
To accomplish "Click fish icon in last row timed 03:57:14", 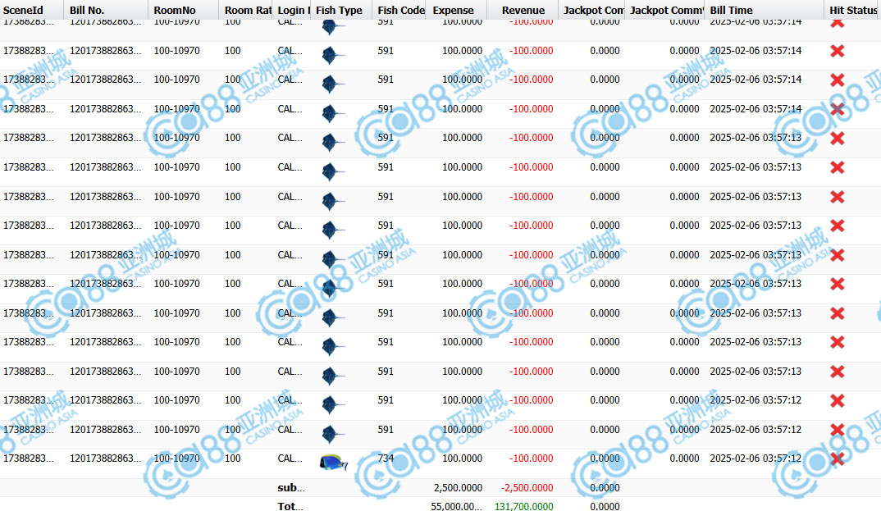I will [x=331, y=113].
